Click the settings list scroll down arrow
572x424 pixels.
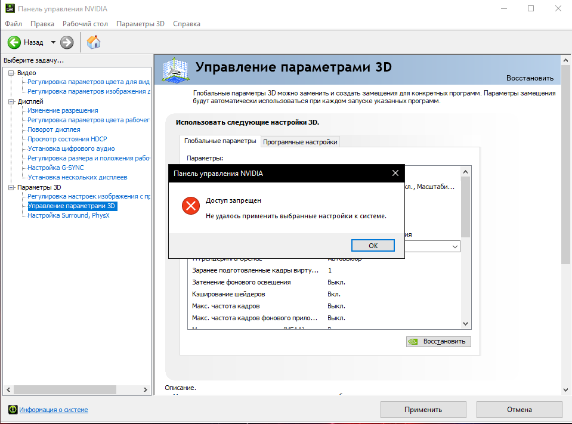pyautogui.click(x=465, y=323)
